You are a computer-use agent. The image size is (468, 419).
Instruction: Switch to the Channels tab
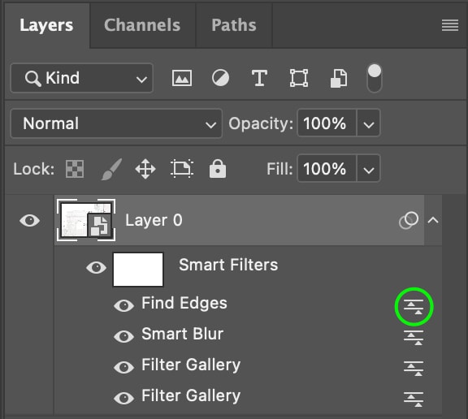[142, 25]
